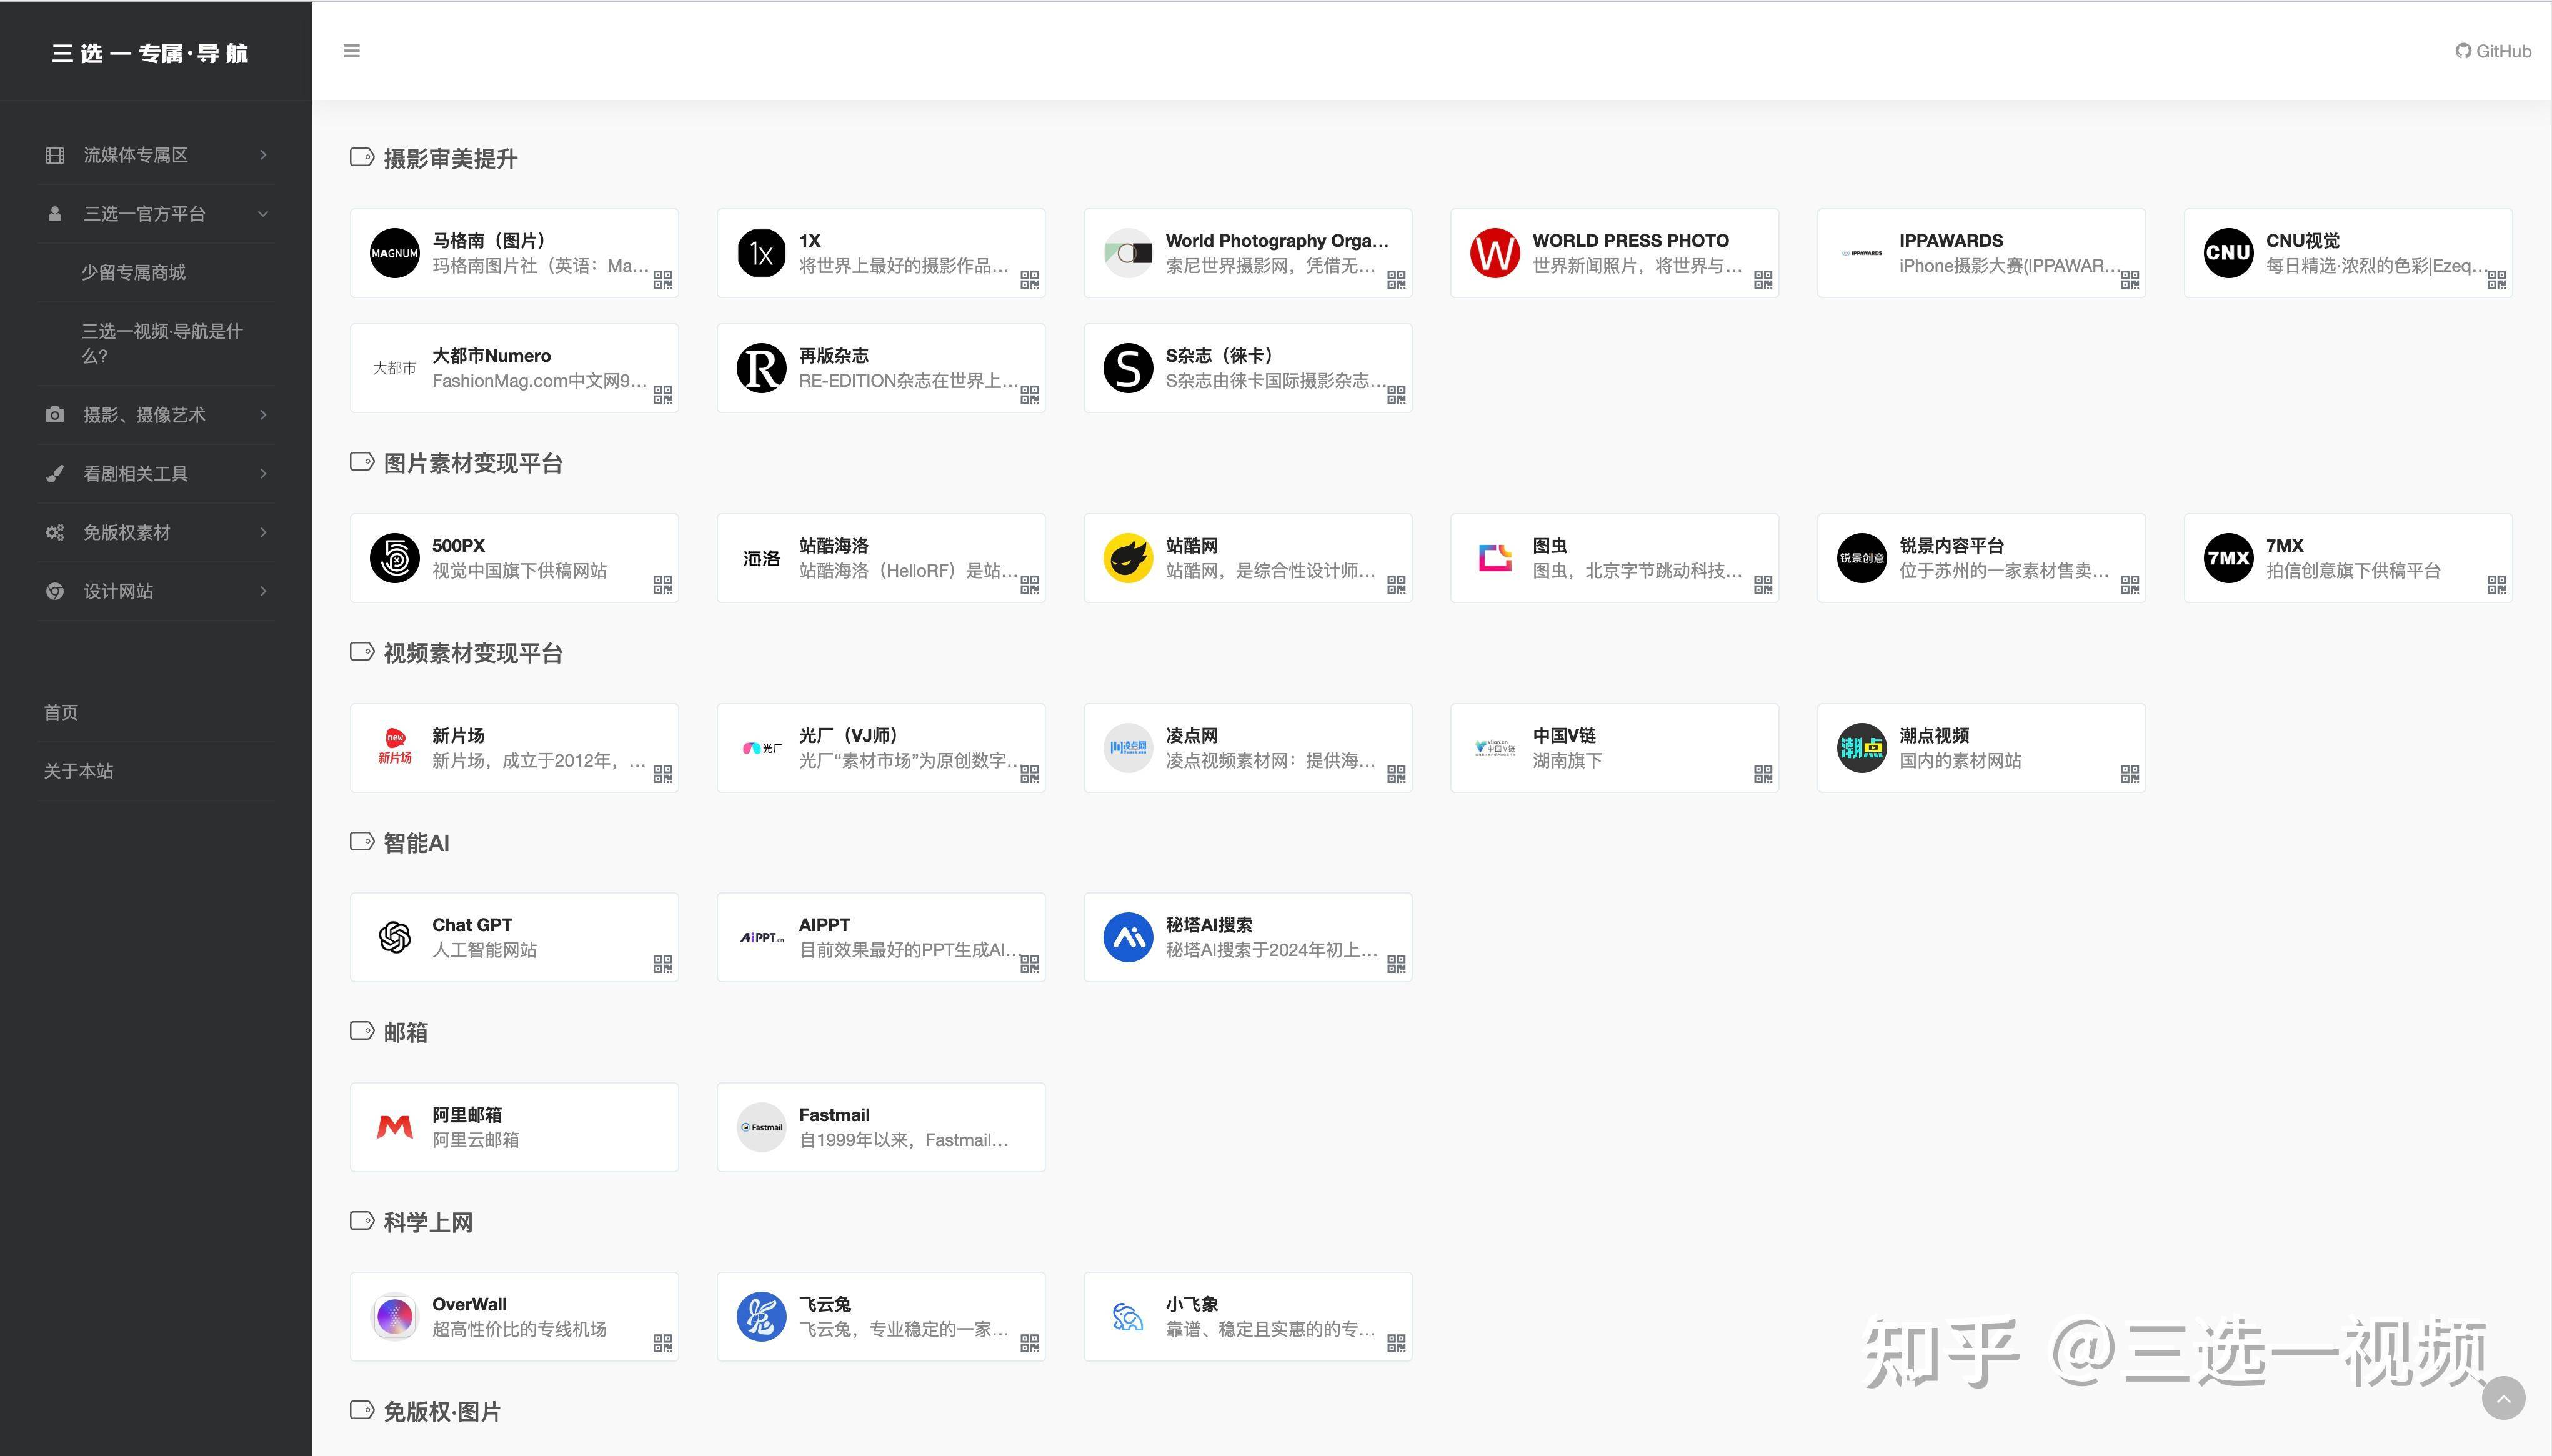
Task: Click the 图虫 logo icon
Action: [1495, 558]
